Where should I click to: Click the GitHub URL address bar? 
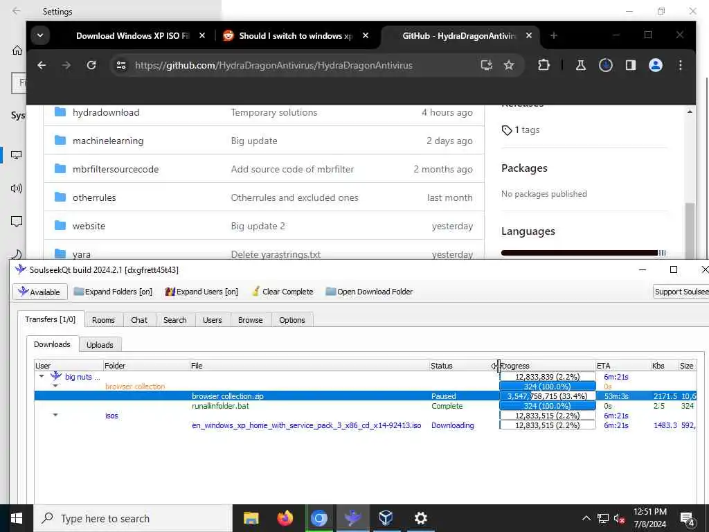pyautogui.click(x=273, y=66)
